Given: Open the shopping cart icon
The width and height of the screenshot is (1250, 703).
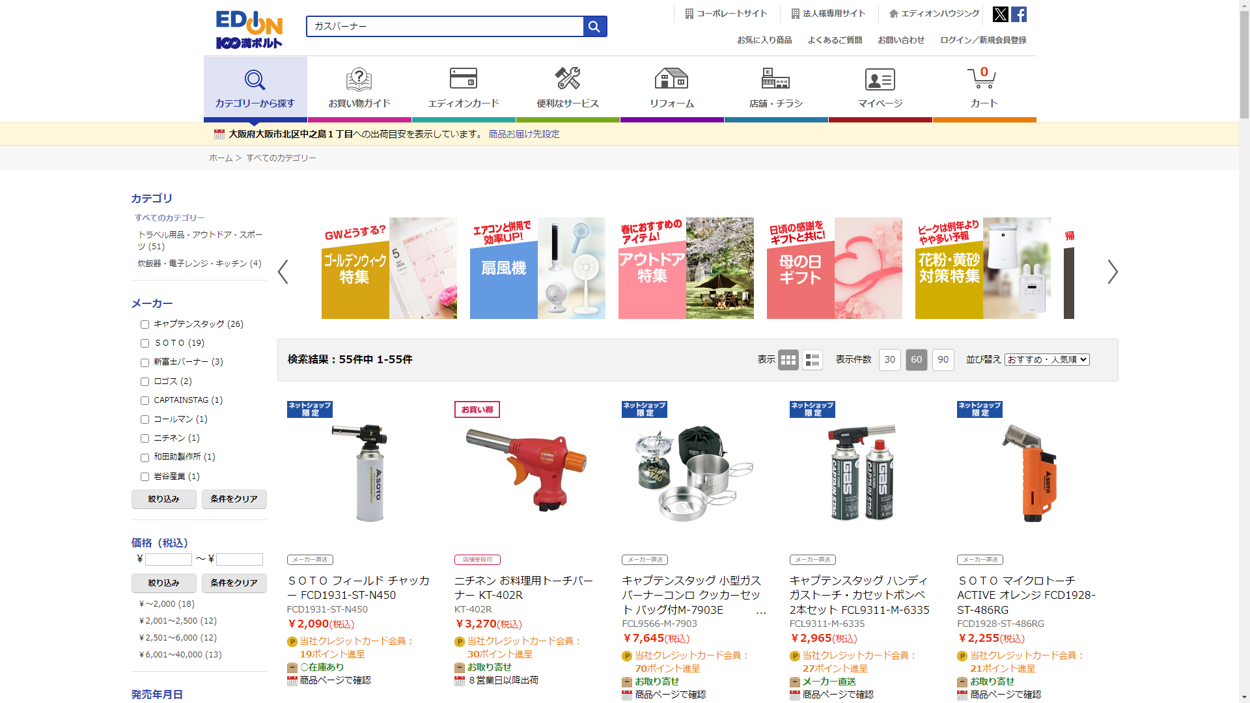Looking at the screenshot, I should tap(983, 79).
